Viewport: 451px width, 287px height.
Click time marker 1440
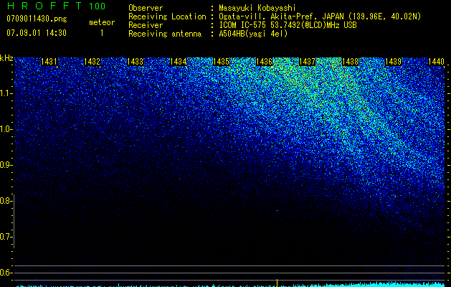coord(436,62)
